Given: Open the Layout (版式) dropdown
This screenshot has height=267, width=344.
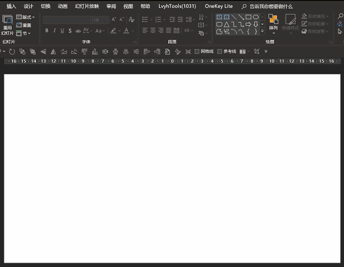Looking at the screenshot, I should click(x=25, y=17).
